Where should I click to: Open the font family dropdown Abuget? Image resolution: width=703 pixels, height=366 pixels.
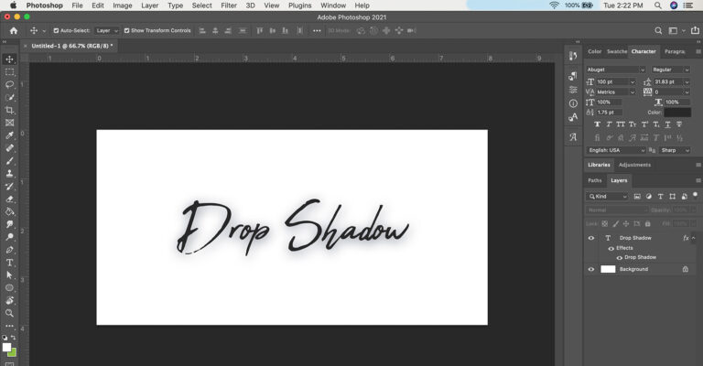click(x=615, y=70)
